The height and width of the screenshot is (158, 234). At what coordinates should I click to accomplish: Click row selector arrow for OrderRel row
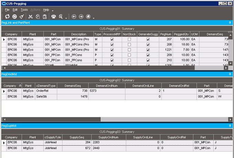tap(4, 91)
